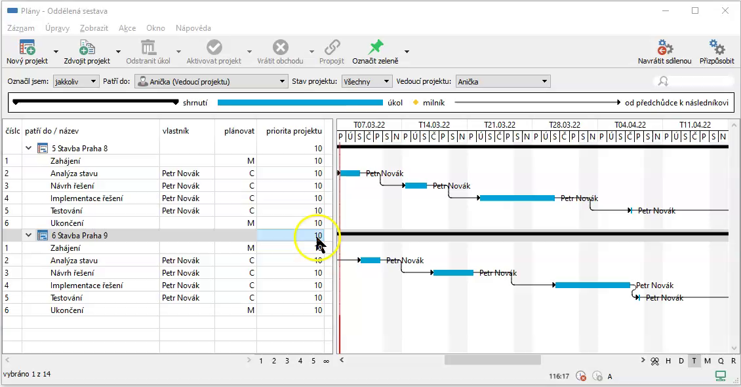
Task: Click the crossed tools icon in timescale bar
Action: pos(654,361)
